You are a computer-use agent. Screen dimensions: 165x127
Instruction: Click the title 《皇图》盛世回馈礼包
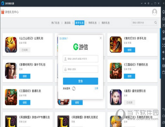[135, 91]
